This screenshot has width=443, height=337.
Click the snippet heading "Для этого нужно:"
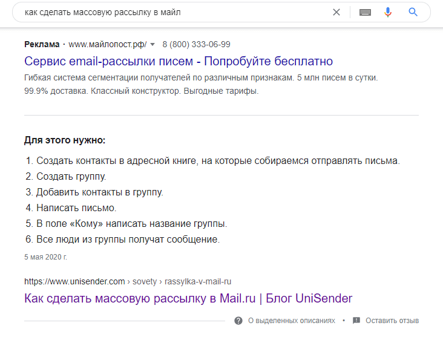point(65,140)
